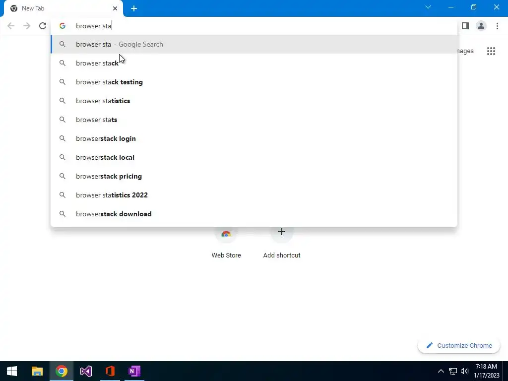The height and width of the screenshot is (381, 508).
Task: Open the tab search chevron
Action: pyautogui.click(x=428, y=7)
